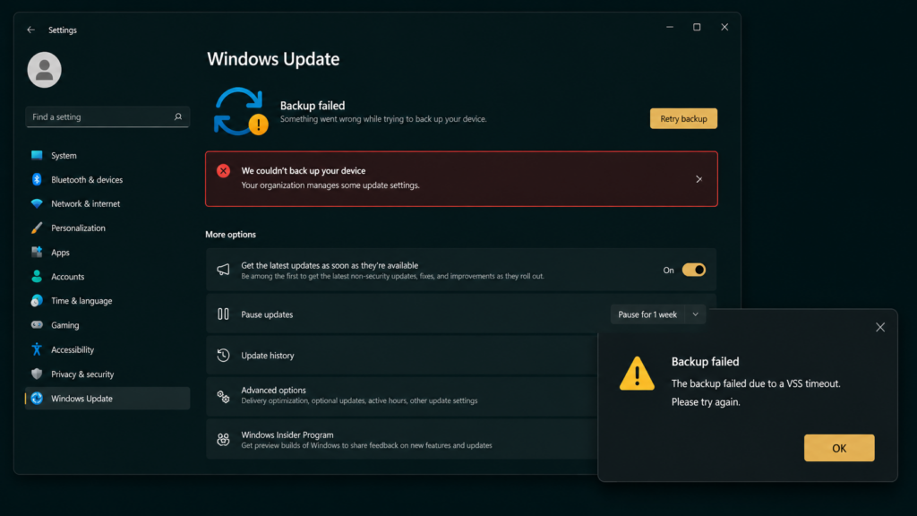917x516 pixels.
Task: Open Gaming settings
Action: [x=107, y=325]
